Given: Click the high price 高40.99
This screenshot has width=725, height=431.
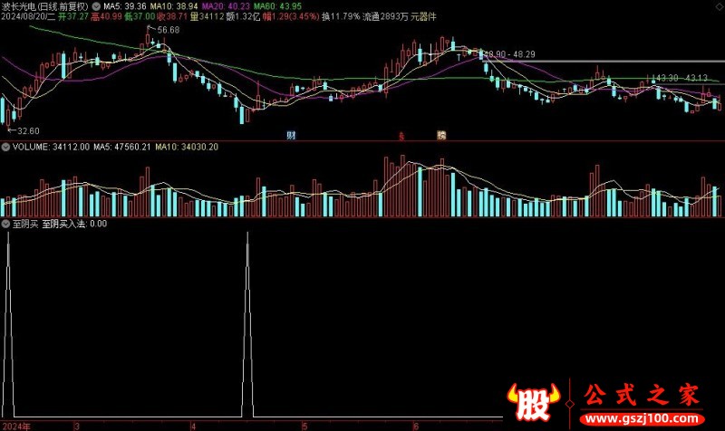Looking at the screenshot, I should (106, 16).
